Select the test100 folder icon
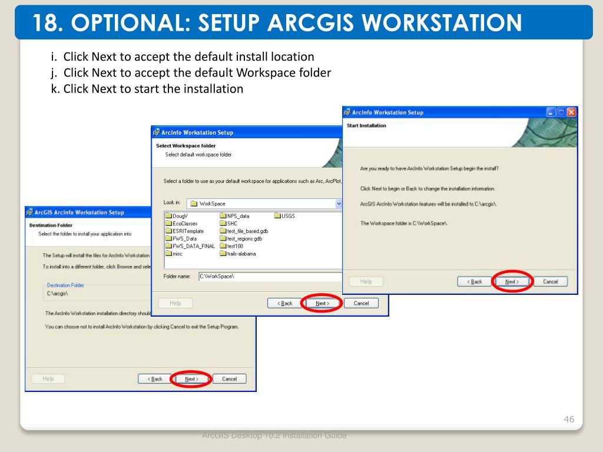This screenshot has height=452, width=603. [x=223, y=246]
